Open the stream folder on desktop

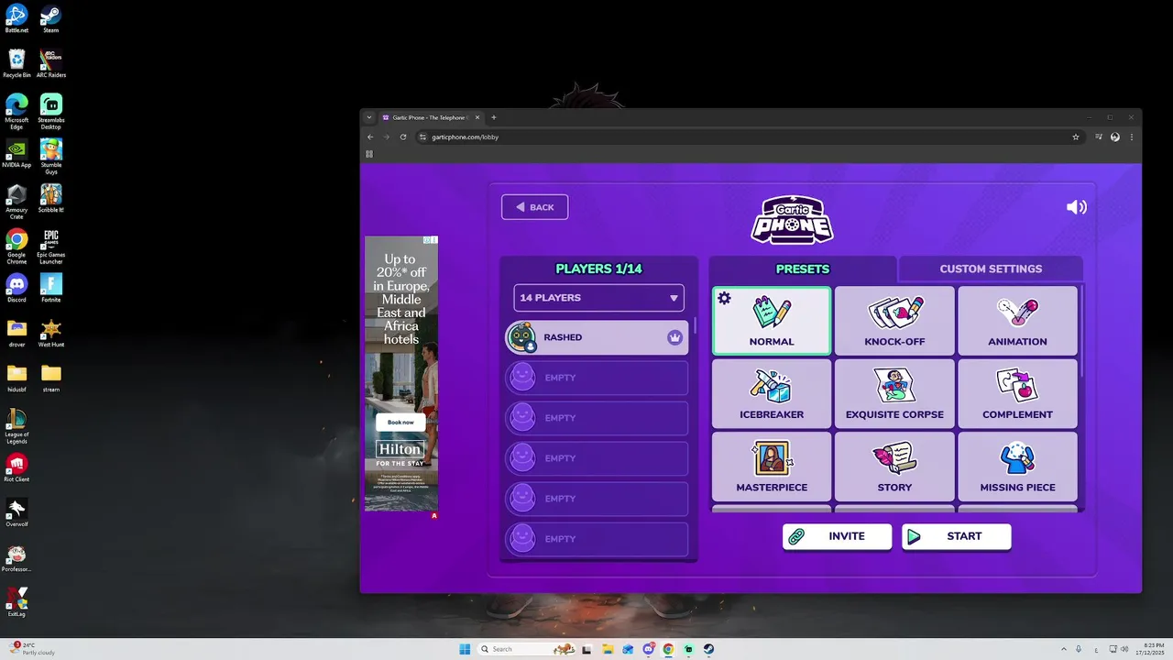50,378
